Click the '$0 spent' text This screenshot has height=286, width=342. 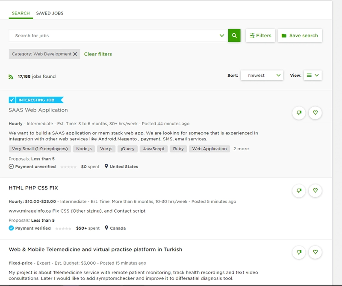point(90,166)
